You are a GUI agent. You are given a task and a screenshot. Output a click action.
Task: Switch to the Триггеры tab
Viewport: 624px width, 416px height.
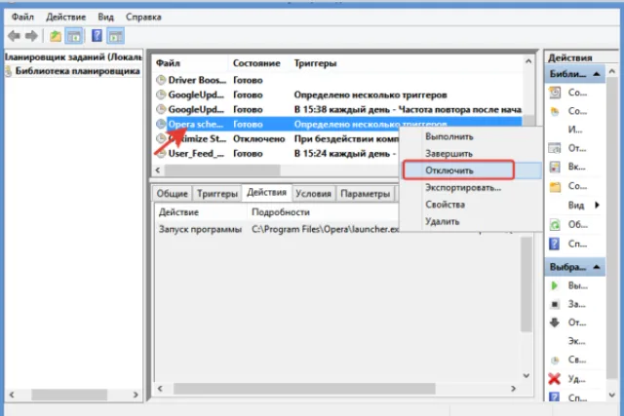pos(217,194)
